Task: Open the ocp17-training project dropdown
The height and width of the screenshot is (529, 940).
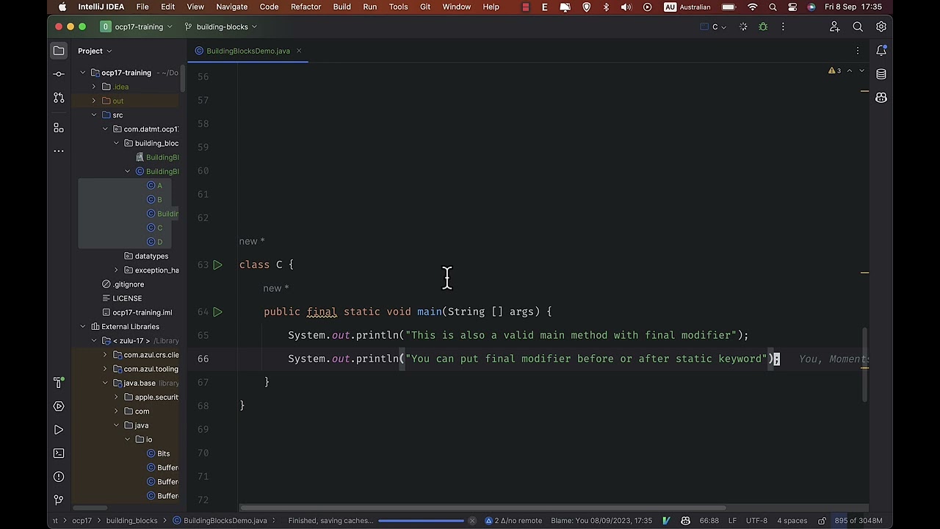Action: tap(136, 27)
